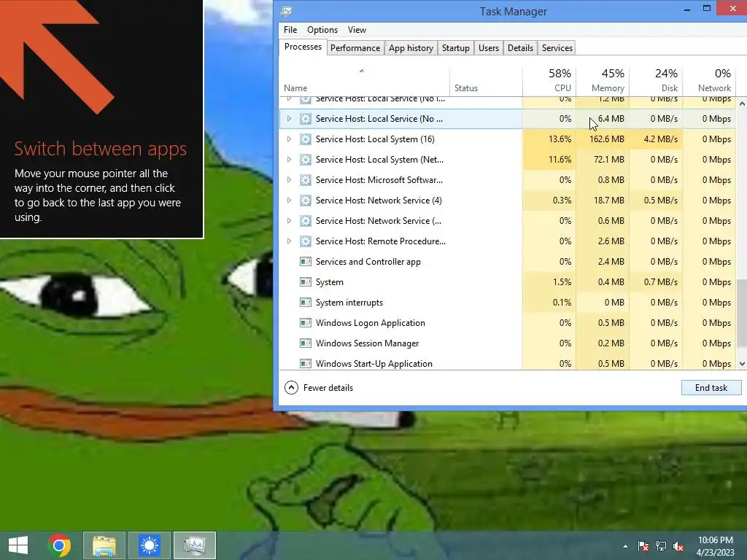
Task: Switch to the App history tab
Action: tap(411, 48)
